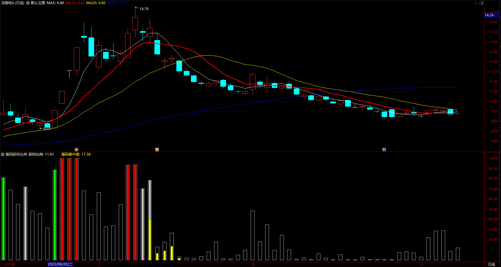Image resolution: width=501 pixels, height=267 pixels.
Task: Click the 50.00 indicator axis label
Action: [493, 209]
